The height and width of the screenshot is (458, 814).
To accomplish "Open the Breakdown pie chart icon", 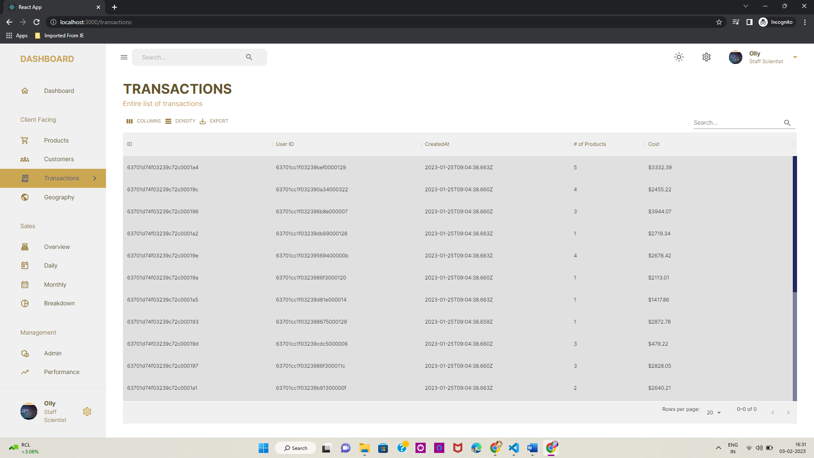I will point(25,303).
